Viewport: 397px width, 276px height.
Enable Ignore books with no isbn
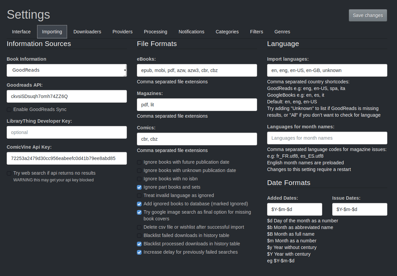(x=139, y=179)
